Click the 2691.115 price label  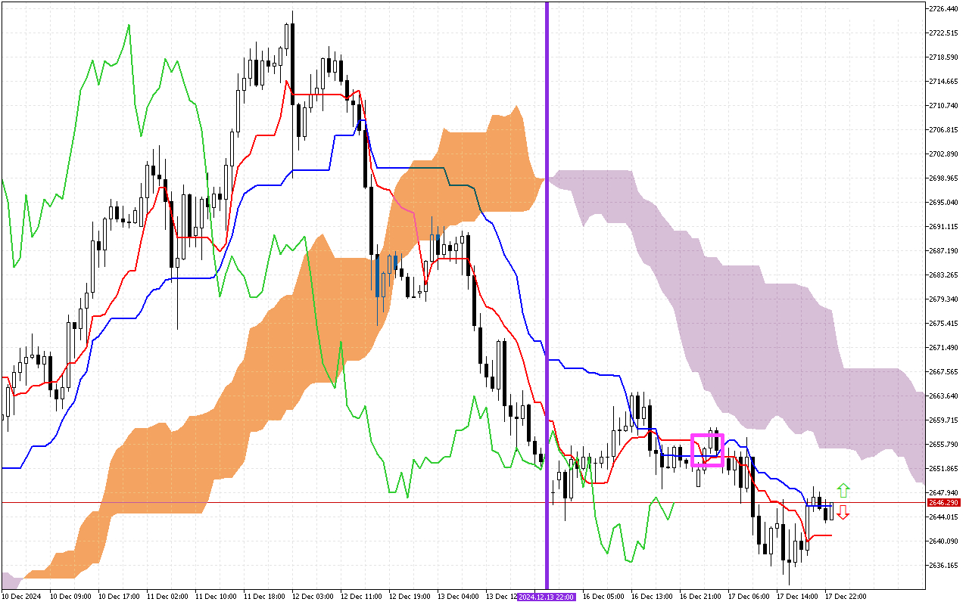[x=943, y=227]
